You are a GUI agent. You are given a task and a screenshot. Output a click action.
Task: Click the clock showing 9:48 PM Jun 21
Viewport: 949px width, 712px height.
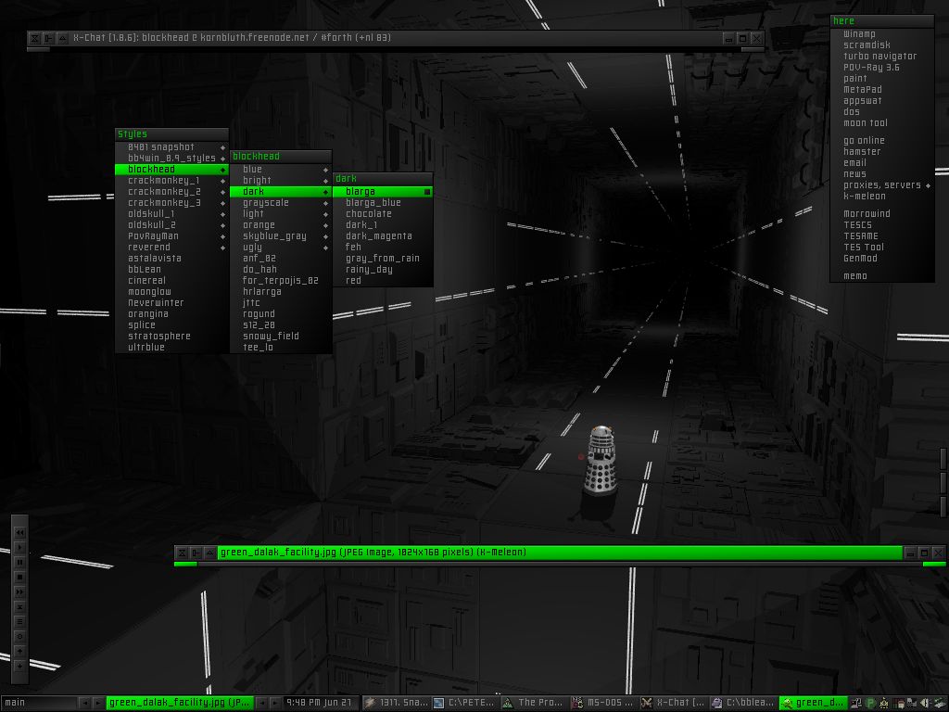tap(319, 703)
